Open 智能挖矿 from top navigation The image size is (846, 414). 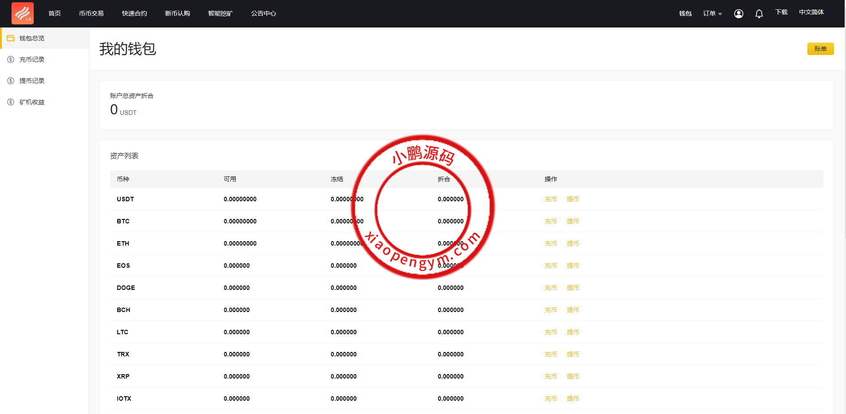[x=220, y=13]
